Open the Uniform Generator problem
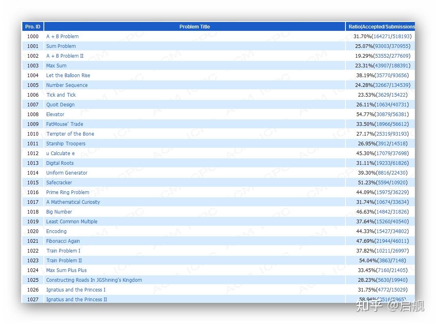Viewport: 436px width, 324px height. (67, 173)
